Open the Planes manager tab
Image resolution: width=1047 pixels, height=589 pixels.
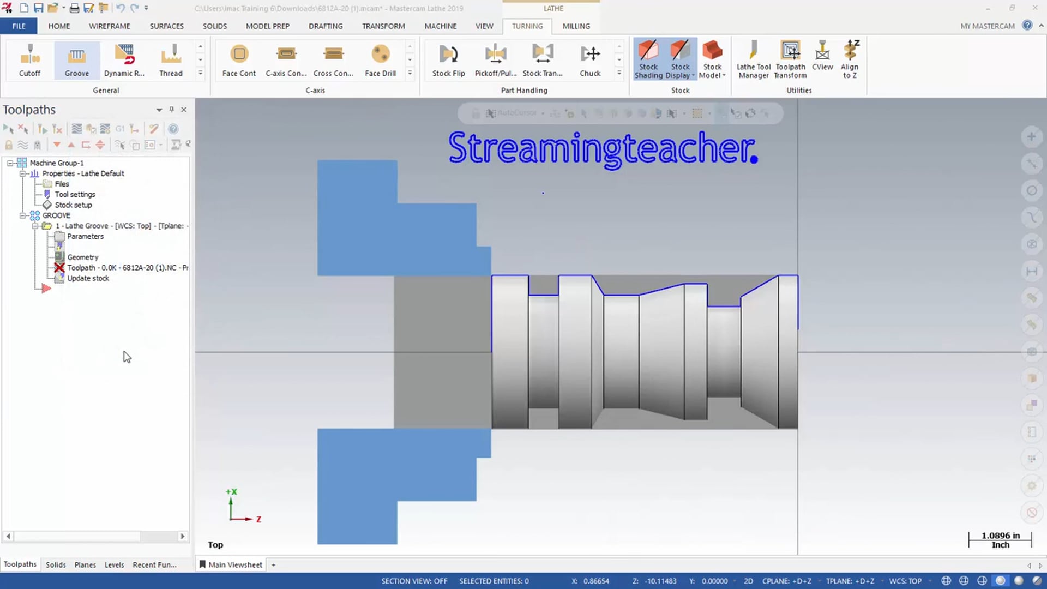pyautogui.click(x=85, y=564)
